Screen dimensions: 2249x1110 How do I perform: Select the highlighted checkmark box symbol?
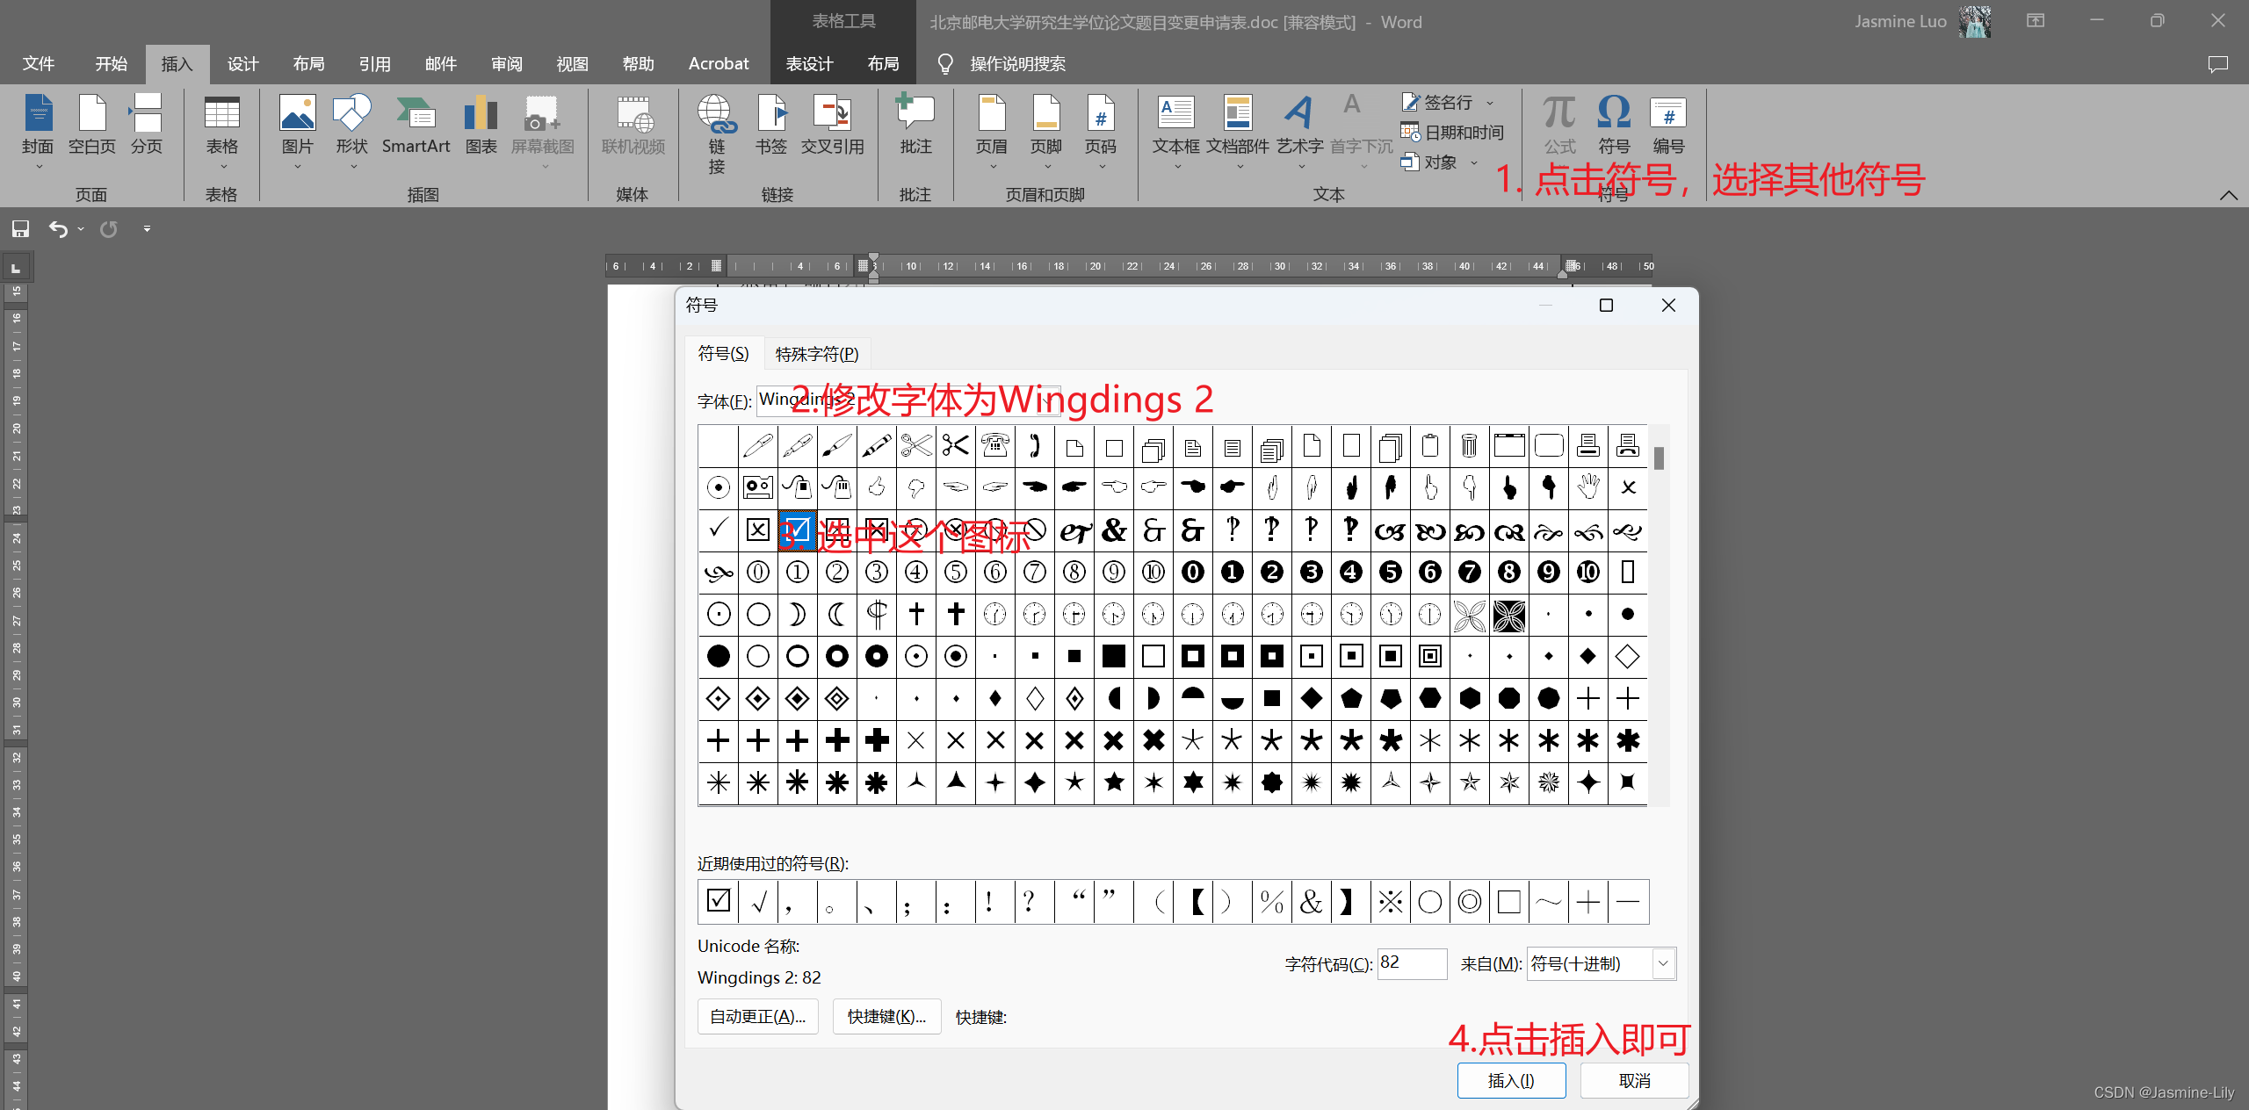tap(797, 530)
